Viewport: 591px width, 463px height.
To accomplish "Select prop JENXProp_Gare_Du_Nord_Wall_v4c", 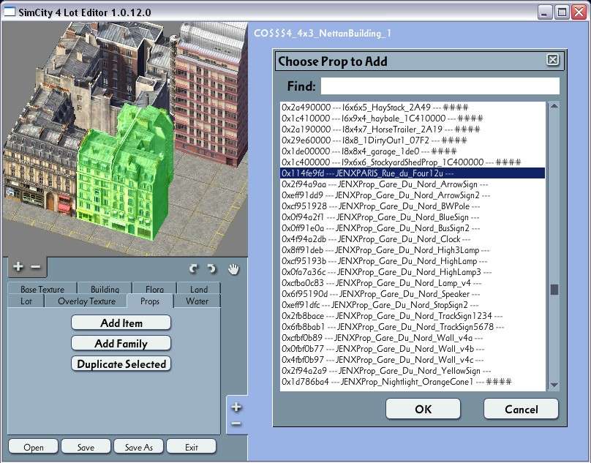I will pyautogui.click(x=413, y=360).
